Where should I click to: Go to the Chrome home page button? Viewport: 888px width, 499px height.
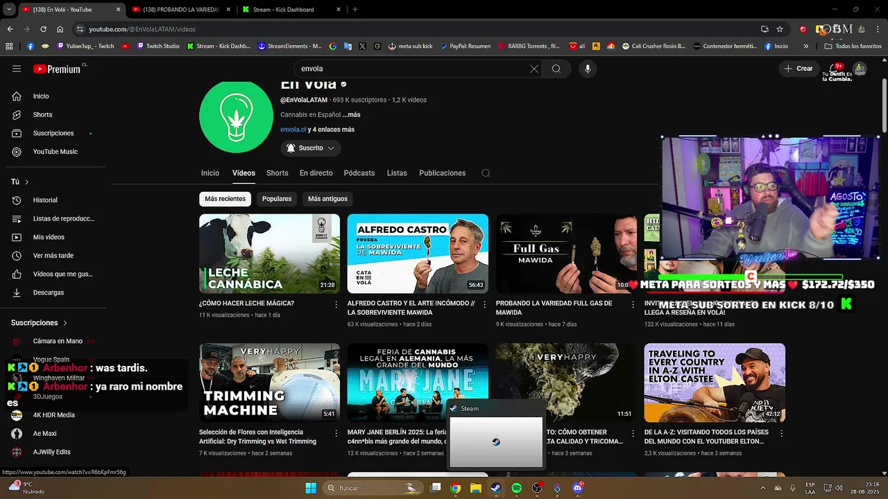coord(60,29)
